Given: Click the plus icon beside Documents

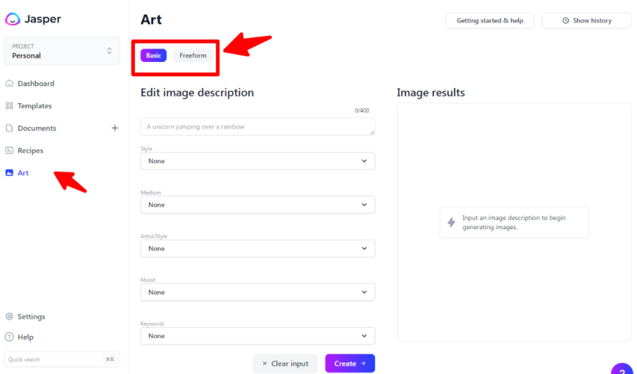Looking at the screenshot, I should point(115,128).
